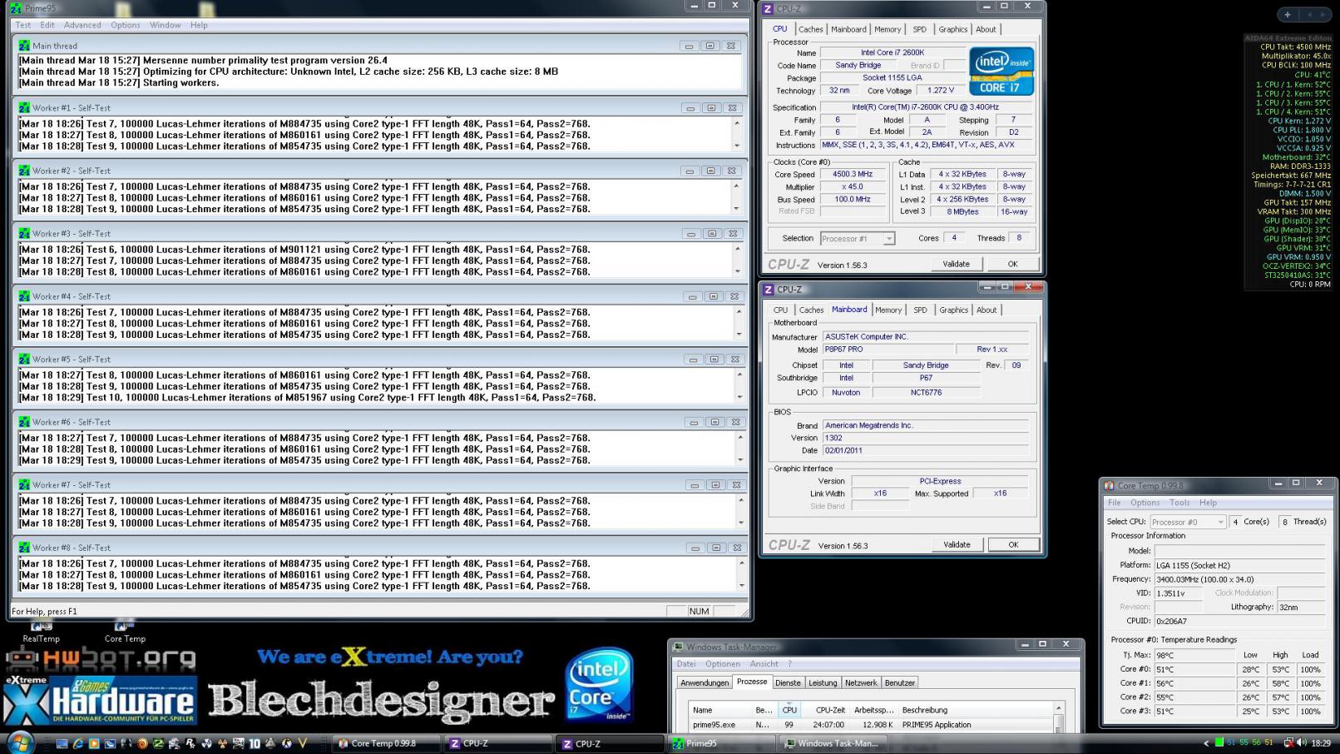Minimize the Worker #6 child window

point(693,422)
